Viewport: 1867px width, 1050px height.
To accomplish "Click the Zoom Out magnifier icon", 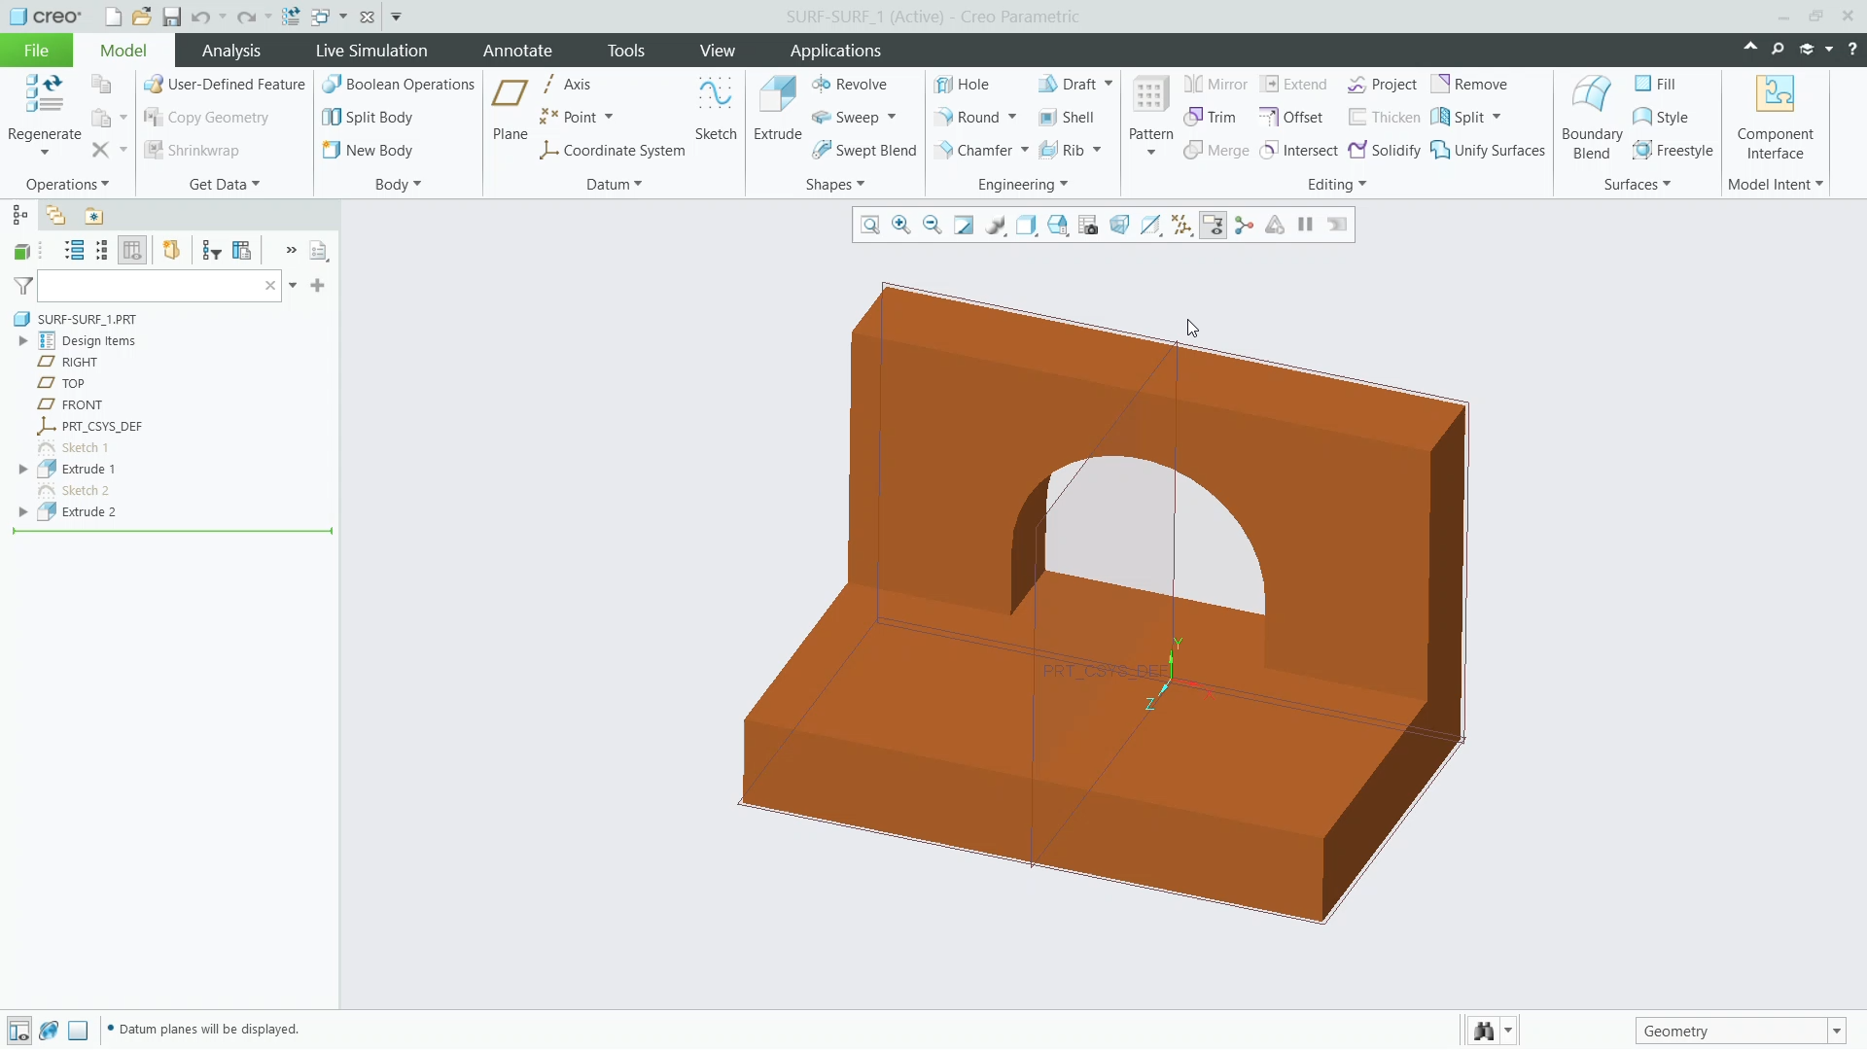I will 933,226.
